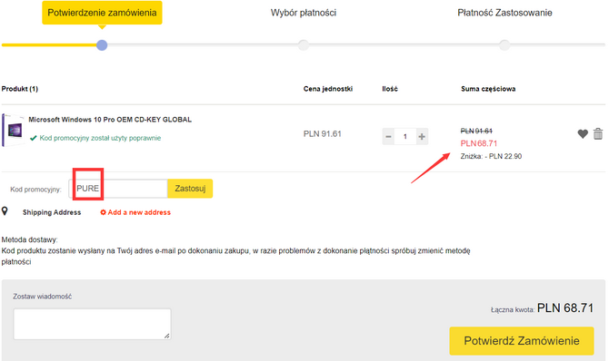Viewport: 609px width, 361px height.
Task: Click the Cena jednostki column header
Action: [x=328, y=89]
